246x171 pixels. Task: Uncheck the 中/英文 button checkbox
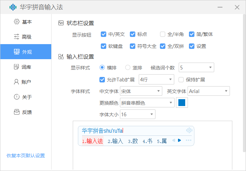coord(104,34)
